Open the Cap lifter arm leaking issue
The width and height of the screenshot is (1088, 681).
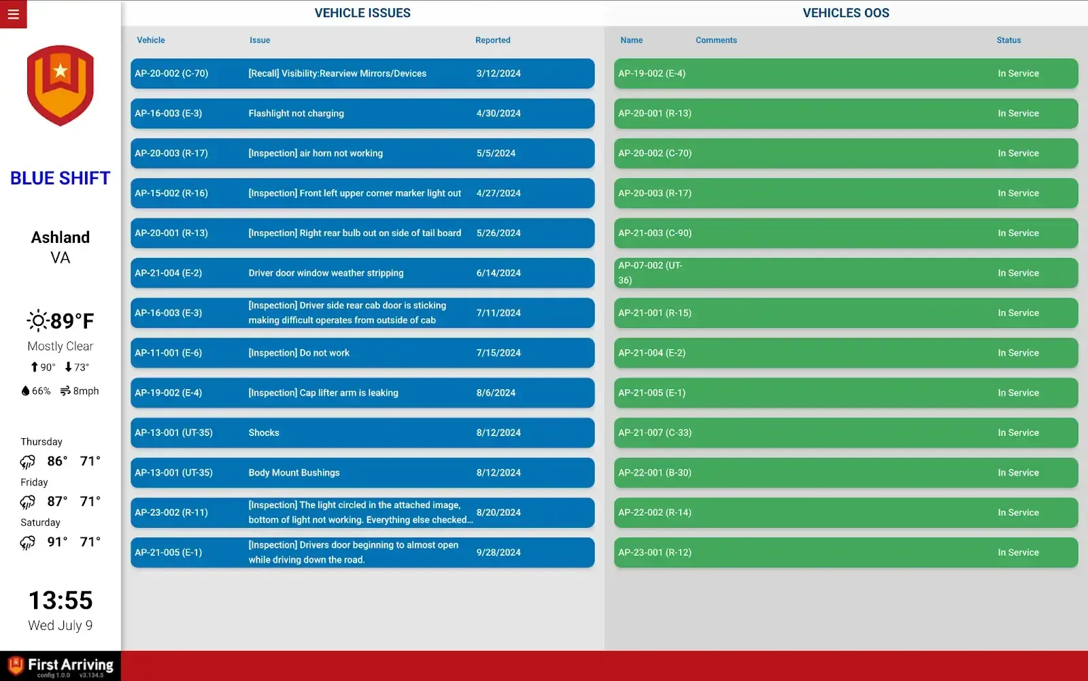(x=362, y=393)
